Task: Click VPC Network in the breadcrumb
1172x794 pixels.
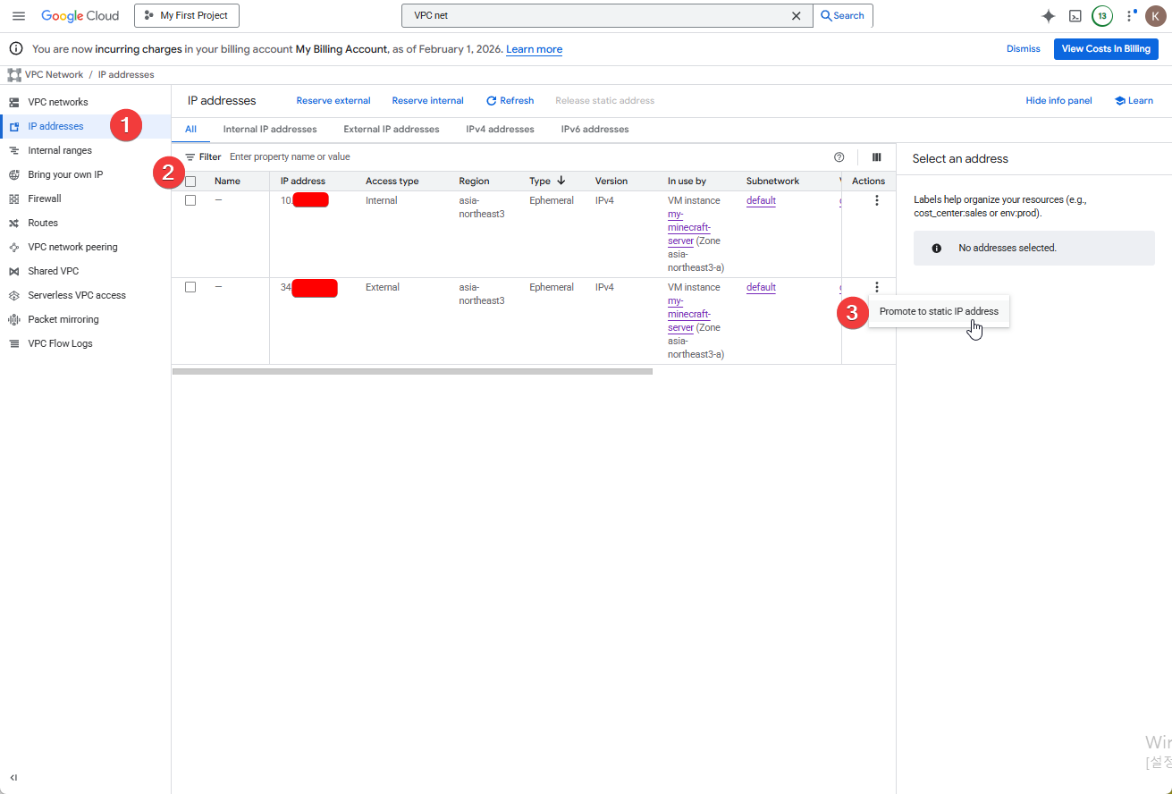Action: pyautogui.click(x=55, y=75)
